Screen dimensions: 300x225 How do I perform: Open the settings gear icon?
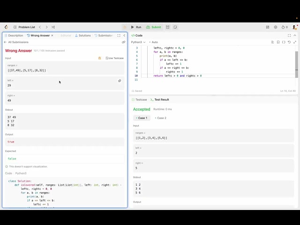click(276, 27)
